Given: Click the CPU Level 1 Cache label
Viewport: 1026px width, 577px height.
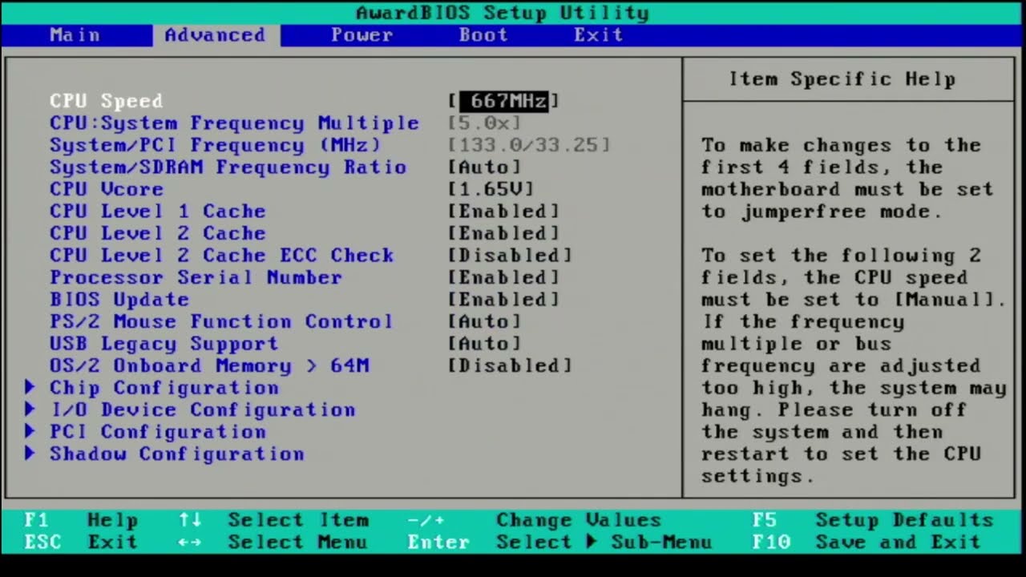Looking at the screenshot, I should [158, 212].
